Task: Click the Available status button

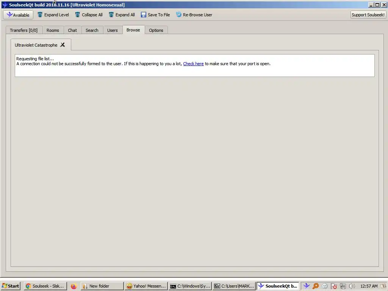Action: point(18,15)
